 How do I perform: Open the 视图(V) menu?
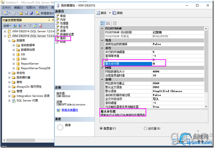click(31, 8)
